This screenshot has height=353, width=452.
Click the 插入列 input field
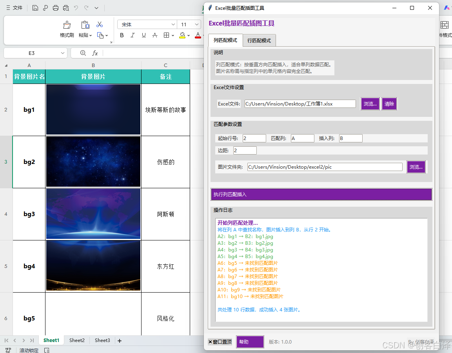click(x=351, y=138)
